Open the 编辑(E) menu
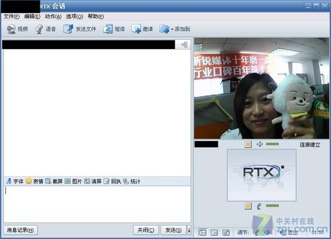The width and height of the screenshot is (331, 239). [32, 17]
